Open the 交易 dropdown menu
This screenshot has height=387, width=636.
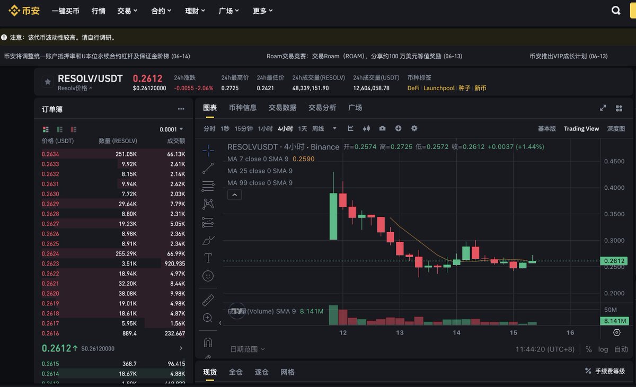click(128, 11)
